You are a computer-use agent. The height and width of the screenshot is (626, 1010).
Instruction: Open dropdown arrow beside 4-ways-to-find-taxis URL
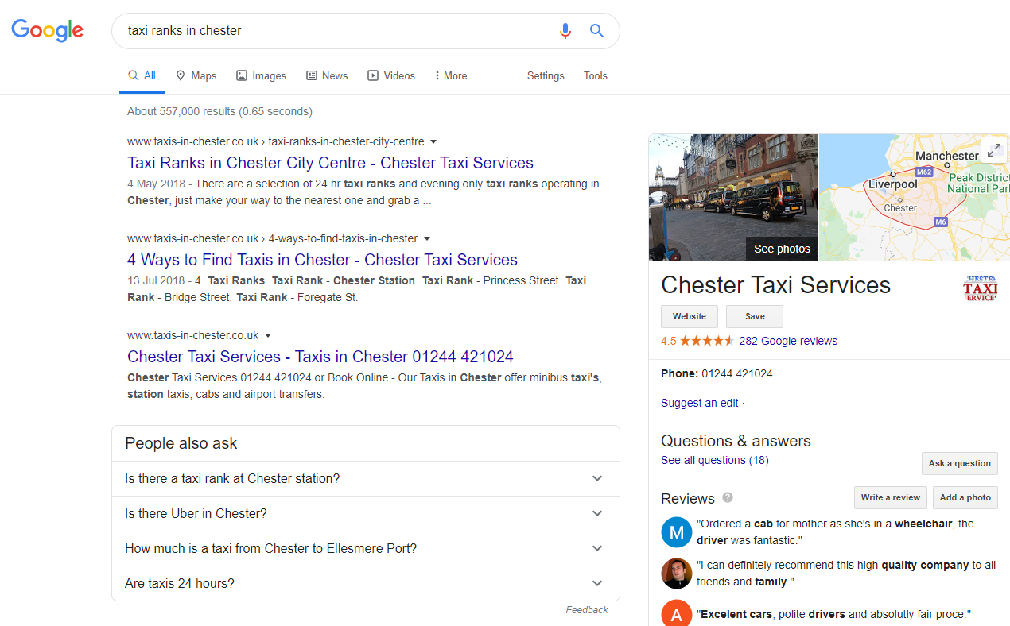426,239
